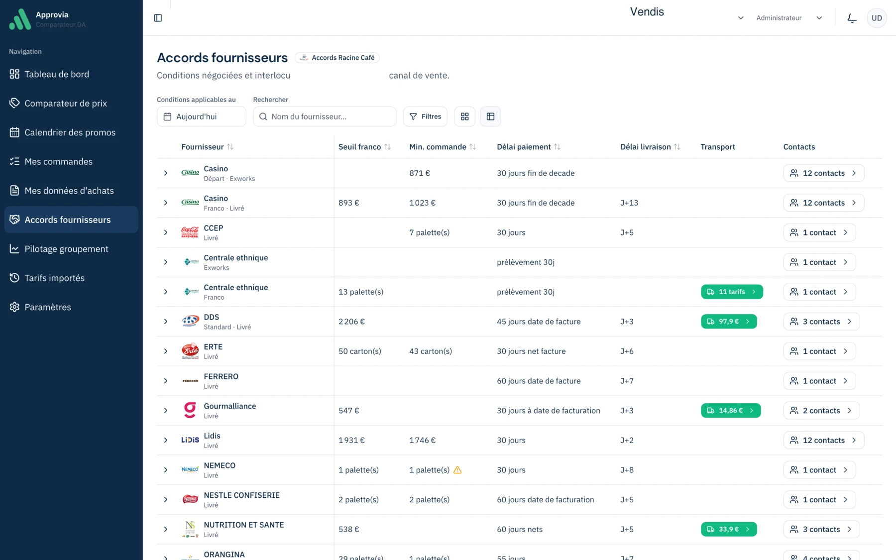This screenshot has height=560, width=896.
Task: Expand the DDS row
Action: (166, 322)
